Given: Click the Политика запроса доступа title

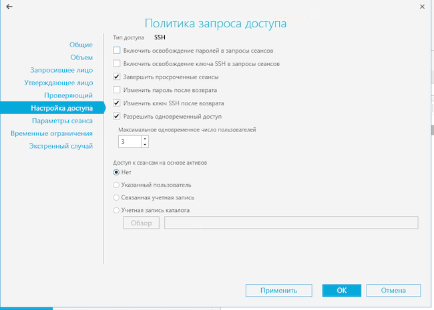Looking at the screenshot, I should click(216, 23).
